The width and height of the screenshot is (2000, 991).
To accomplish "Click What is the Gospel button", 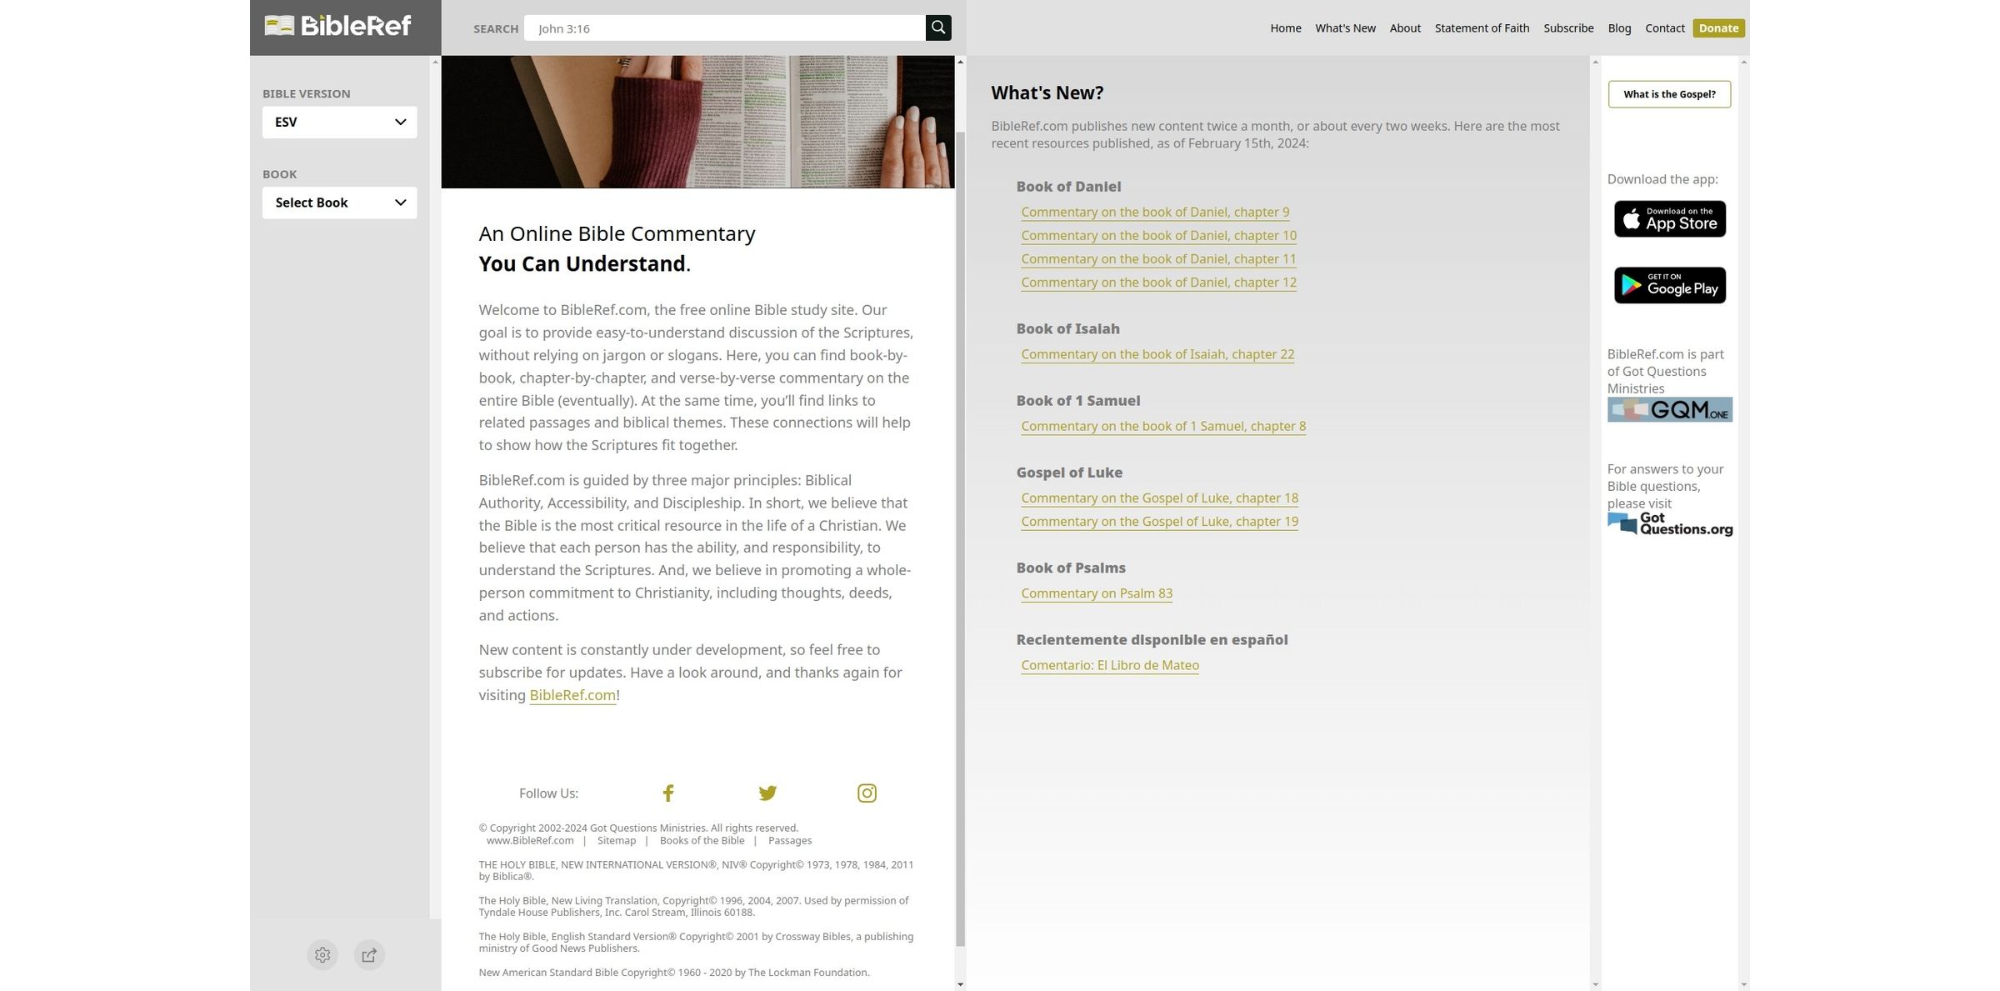I will [1670, 93].
